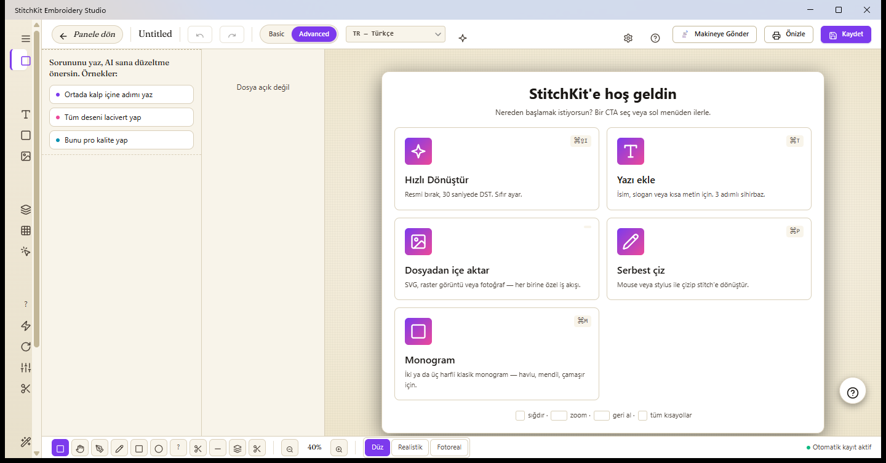
Task: Choose suggestion "Tüm deseni lacivert yap"
Action: click(x=121, y=117)
